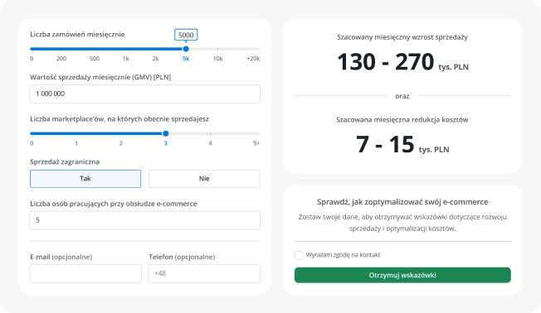This screenshot has width=541, height=313.
Task: Set marketplaces slider to 5+
Action: tap(258, 133)
